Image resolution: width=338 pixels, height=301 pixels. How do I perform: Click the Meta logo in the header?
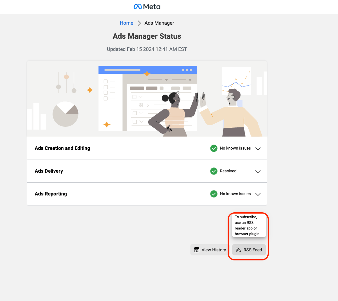pyautogui.click(x=147, y=7)
